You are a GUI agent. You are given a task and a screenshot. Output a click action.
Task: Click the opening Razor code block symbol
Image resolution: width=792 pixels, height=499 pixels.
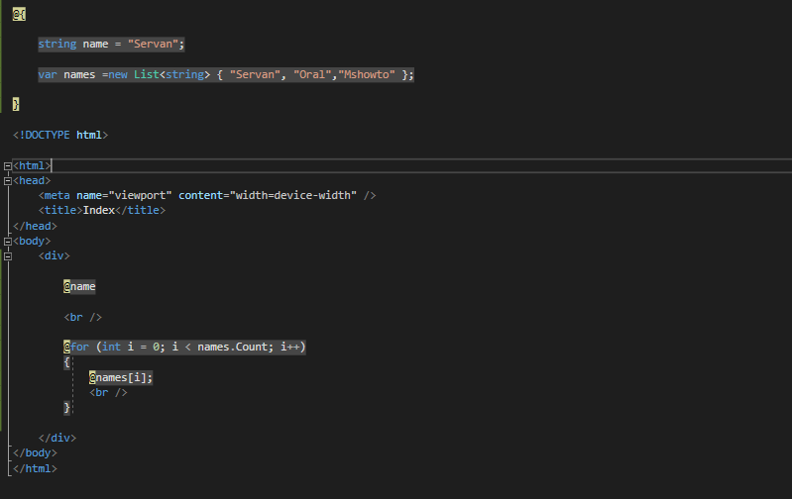point(19,14)
